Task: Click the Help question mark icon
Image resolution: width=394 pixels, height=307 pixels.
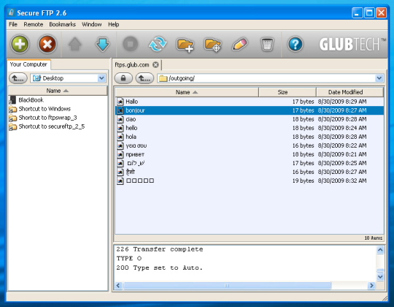Action: click(x=295, y=45)
